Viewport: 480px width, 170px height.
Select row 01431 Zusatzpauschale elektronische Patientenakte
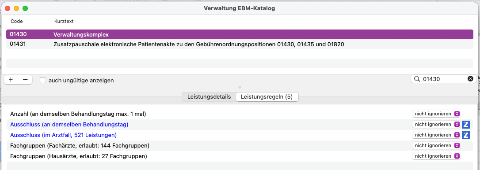240,44
